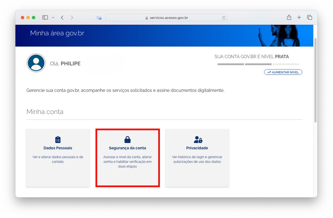The width and height of the screenshot is (333, 218).
Task: Click the Minha área gov.br header
Action: 57,33
